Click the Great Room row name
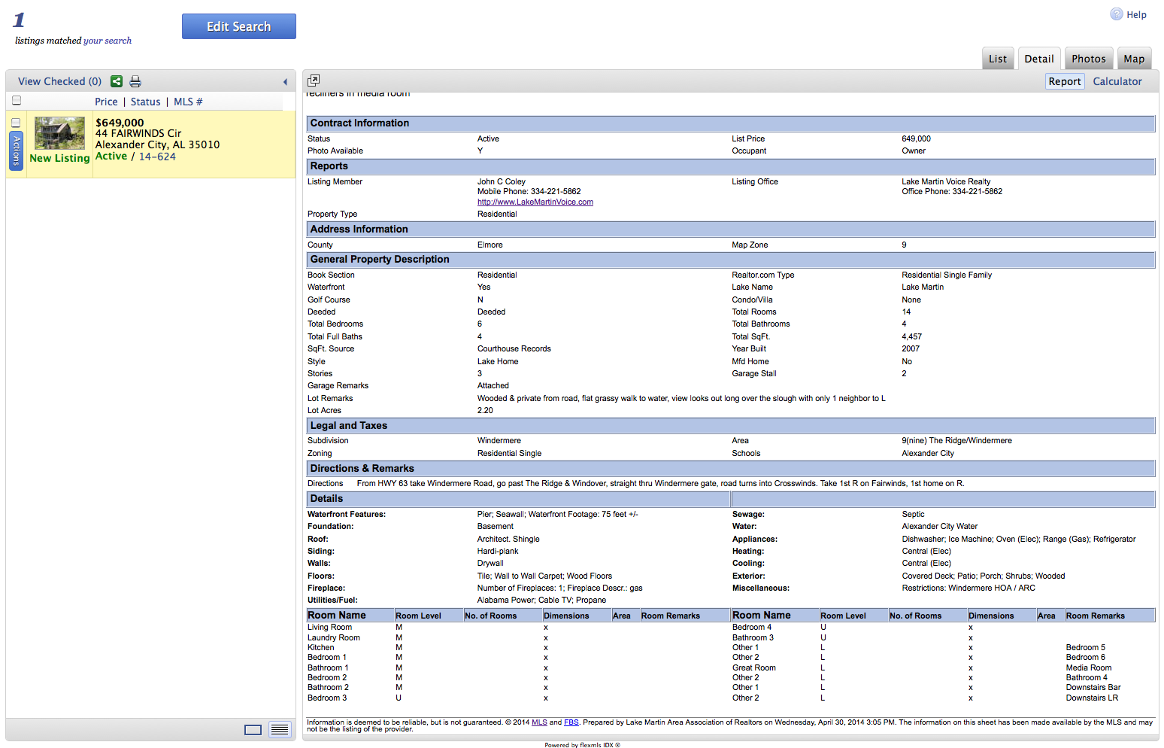Image resolution: width=1164 pixels, height=748 pixels. (754, 667)
